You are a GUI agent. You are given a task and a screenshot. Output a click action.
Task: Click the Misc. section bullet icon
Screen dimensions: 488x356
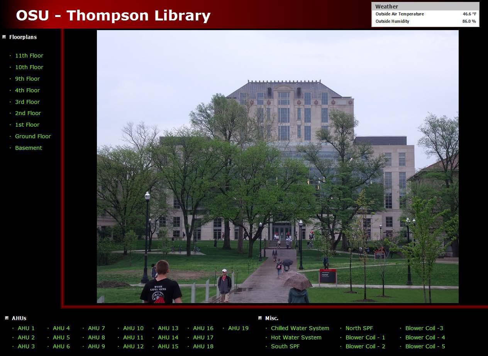point(260,318)
